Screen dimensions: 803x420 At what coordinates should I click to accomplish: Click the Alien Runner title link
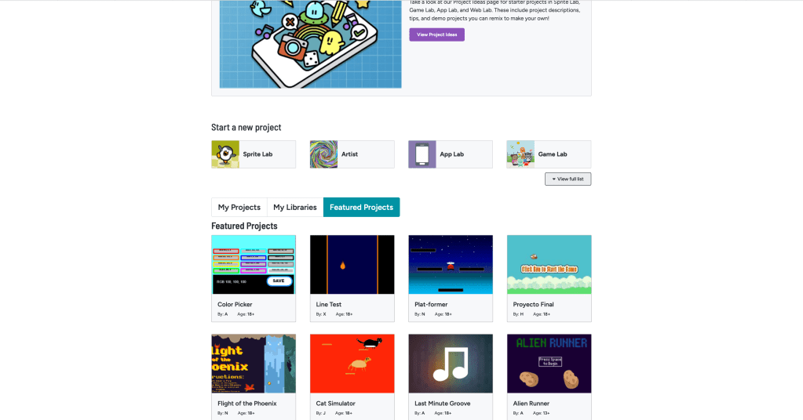[x=531, y=403]
